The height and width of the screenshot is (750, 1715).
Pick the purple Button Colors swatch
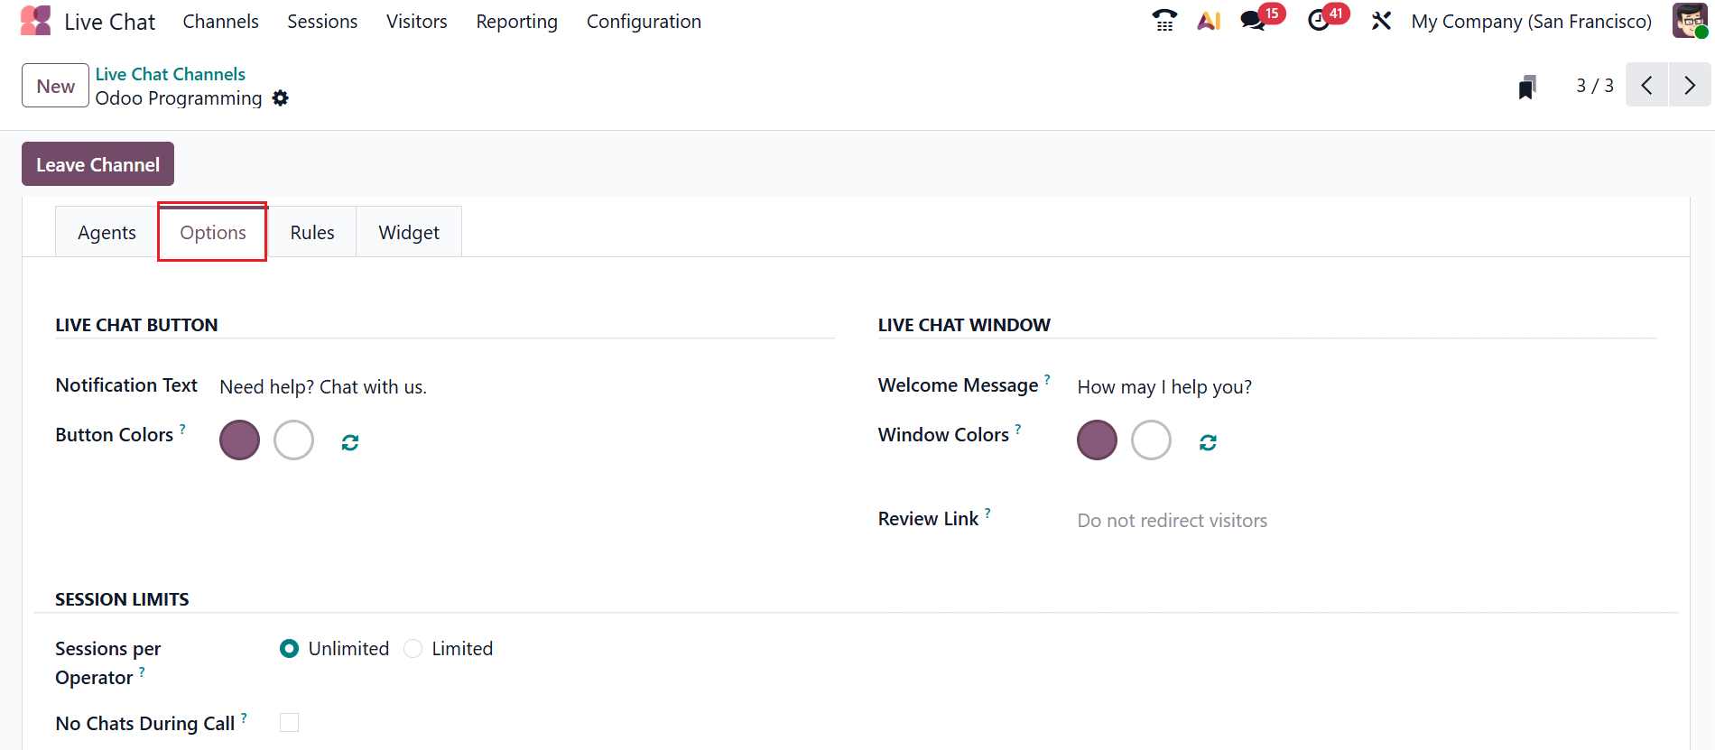tap(239, 440)
